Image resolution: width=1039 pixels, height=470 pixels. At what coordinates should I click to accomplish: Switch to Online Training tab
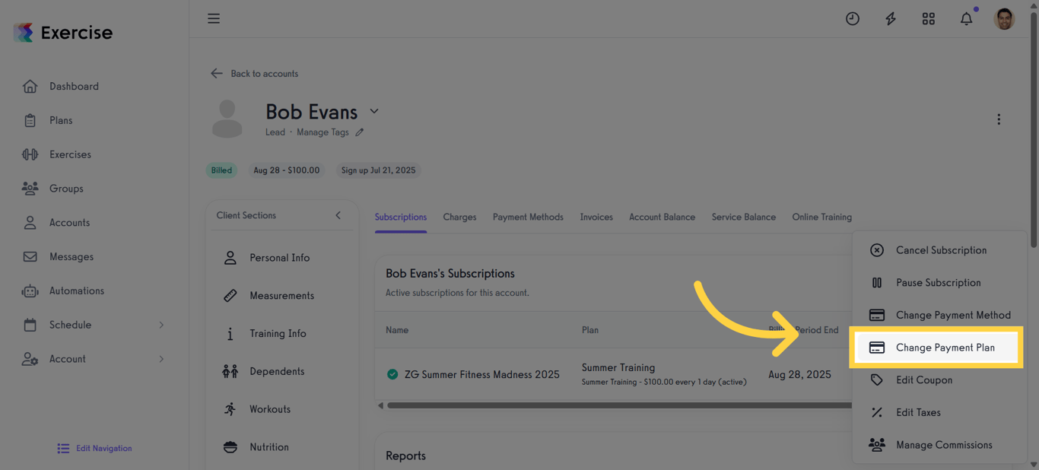tap(821, 218)
